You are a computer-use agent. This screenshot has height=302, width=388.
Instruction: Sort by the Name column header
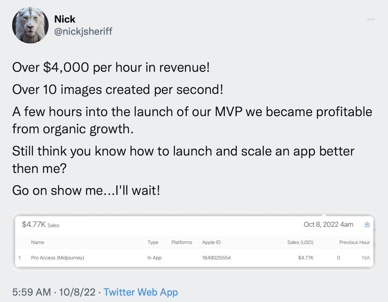(x=37, y=242)
